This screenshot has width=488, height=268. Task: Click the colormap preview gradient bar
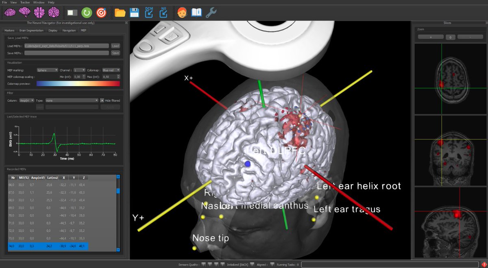(78, 83)
